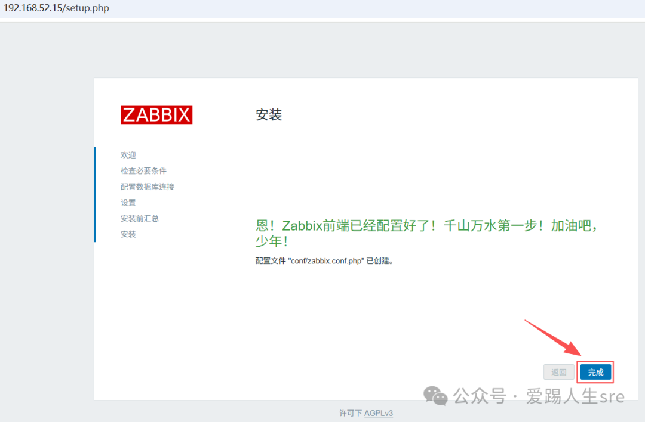645x422 pixels.
Task: Open the 安装前汇总 step
Action: pos(140,219)
